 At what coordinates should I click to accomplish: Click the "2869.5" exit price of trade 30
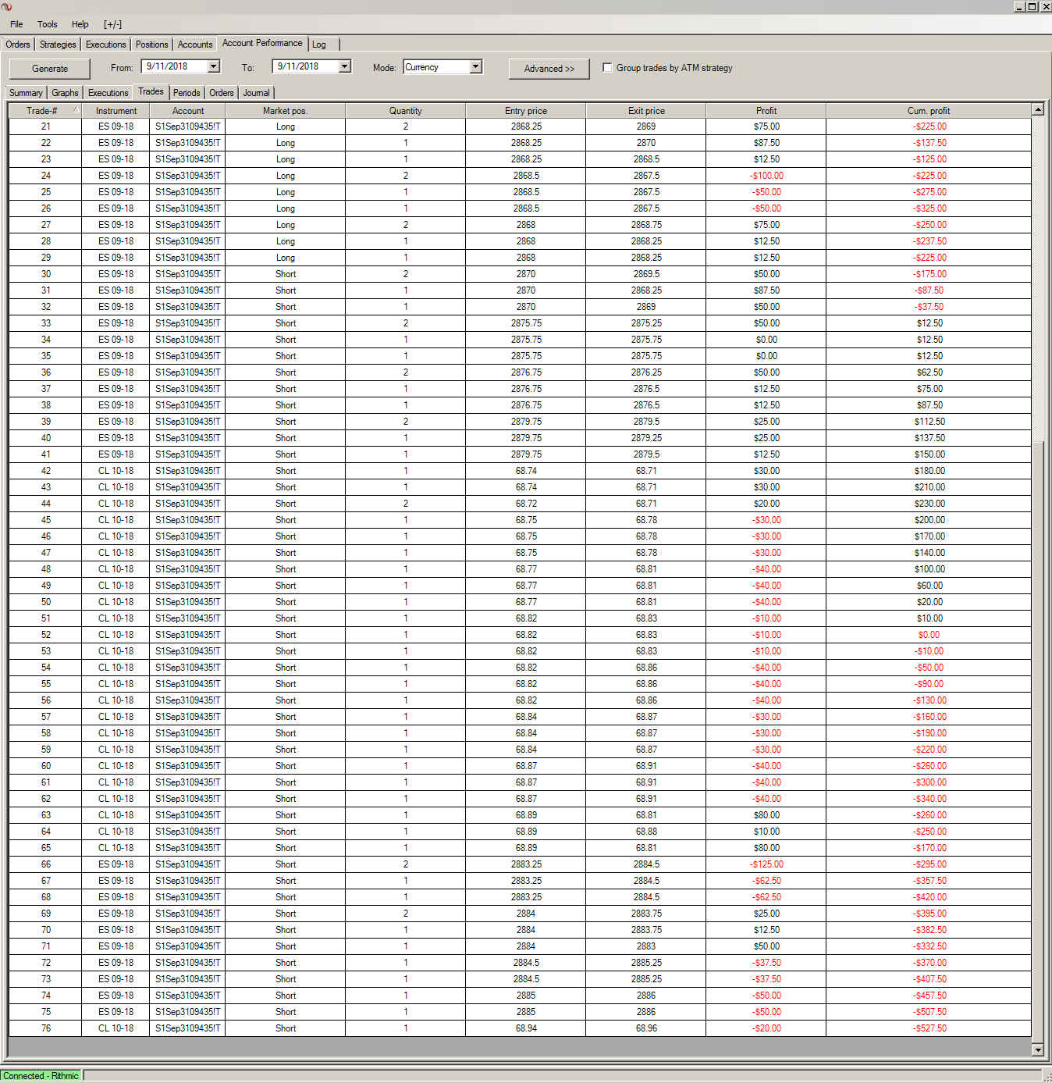pyautogui.click(x=646, y=274)
